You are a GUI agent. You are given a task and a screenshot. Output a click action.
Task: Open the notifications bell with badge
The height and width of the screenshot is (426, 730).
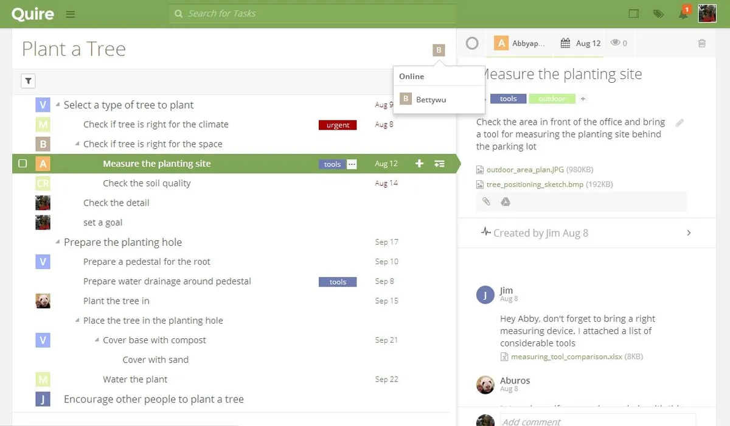pyautogui.click(x=683, y=13)
